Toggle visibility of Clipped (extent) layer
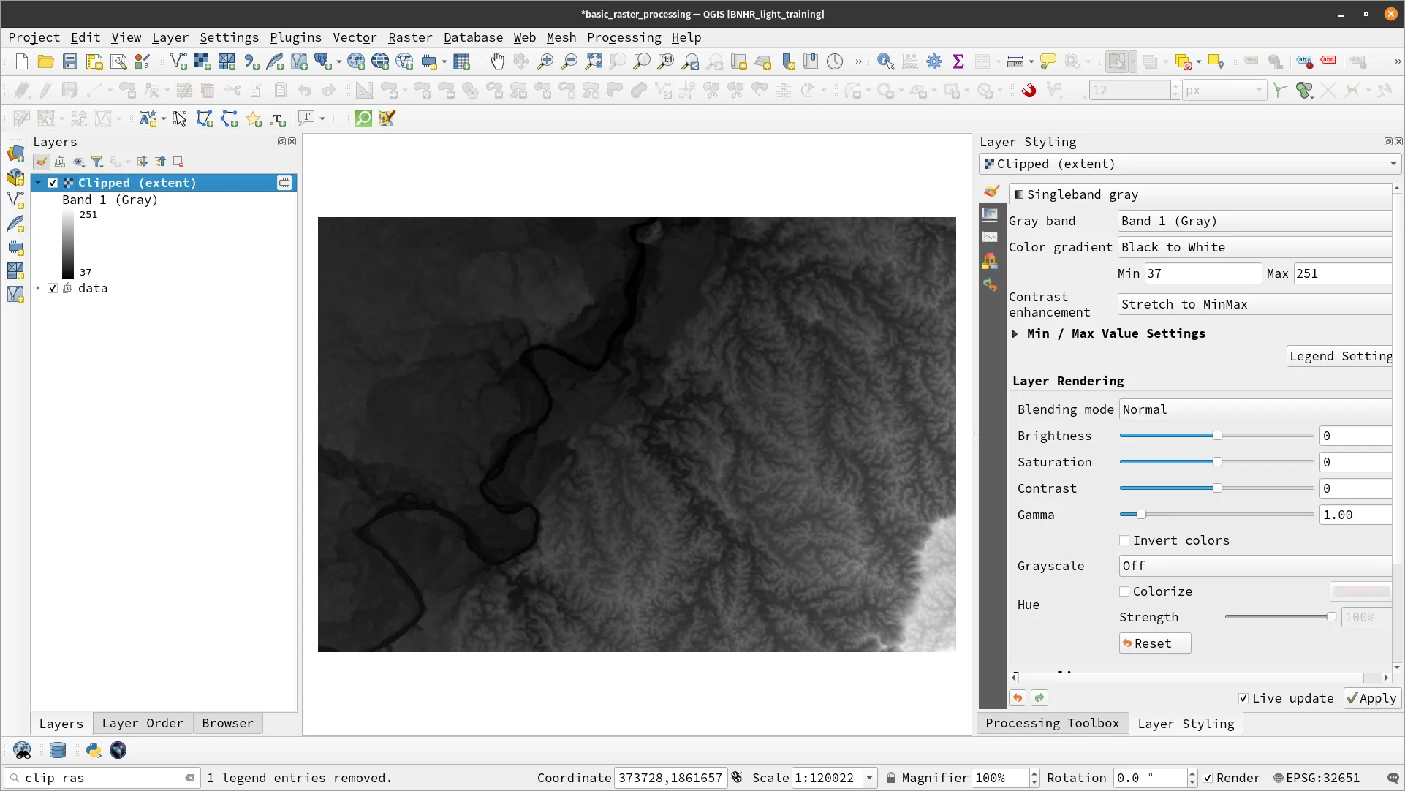The height and width of the screenshot is (791, 1405). click(x=53, y=183)
